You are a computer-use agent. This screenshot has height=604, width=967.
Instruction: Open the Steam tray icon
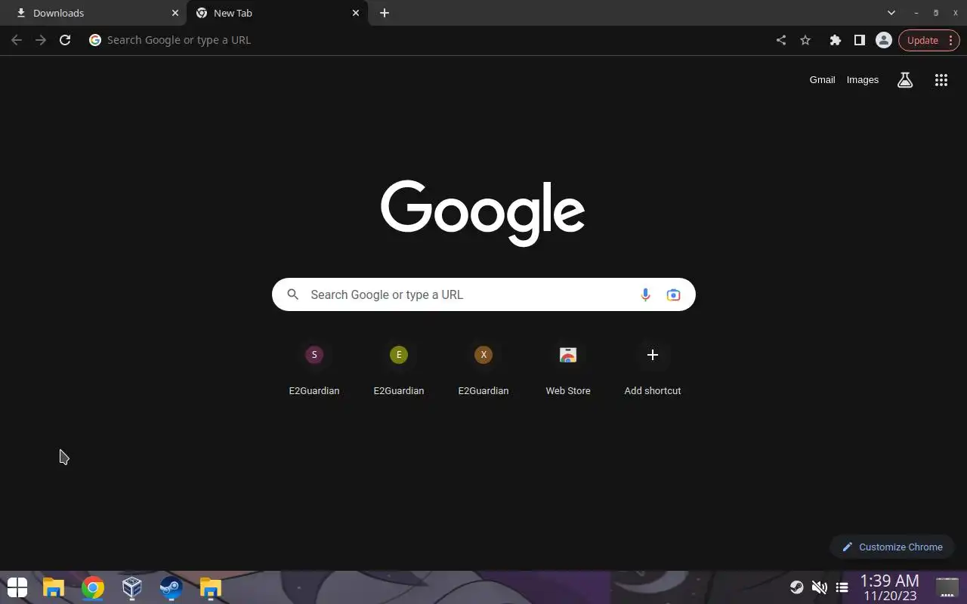coord(796,587)
